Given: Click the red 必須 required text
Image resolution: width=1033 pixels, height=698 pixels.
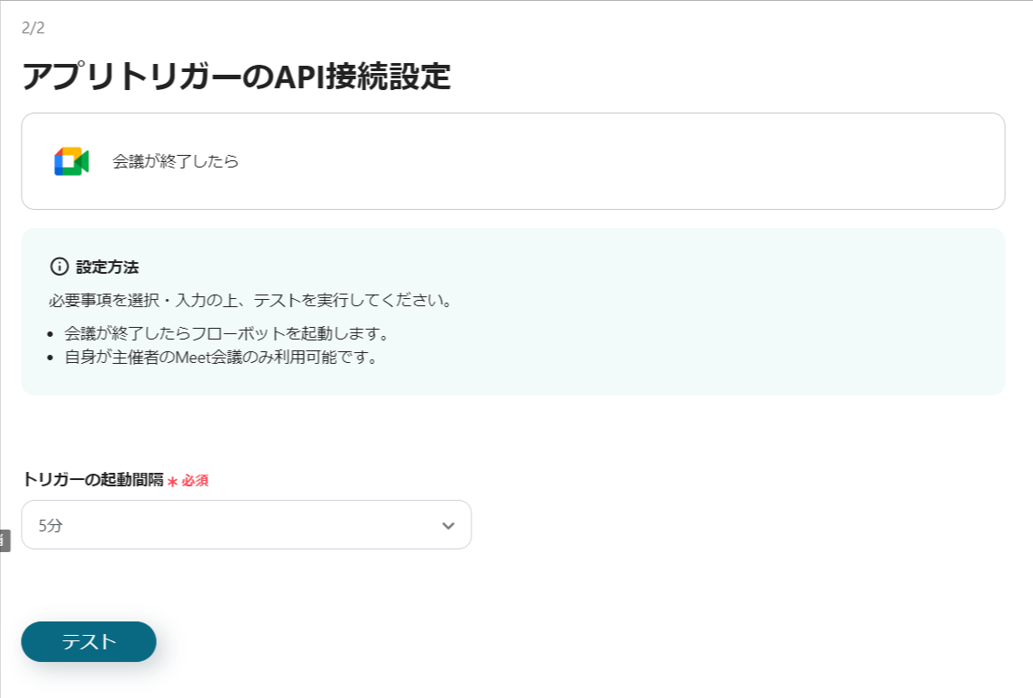Looking at the screenshot, I should pyautogui.click(x=195, y=481).
